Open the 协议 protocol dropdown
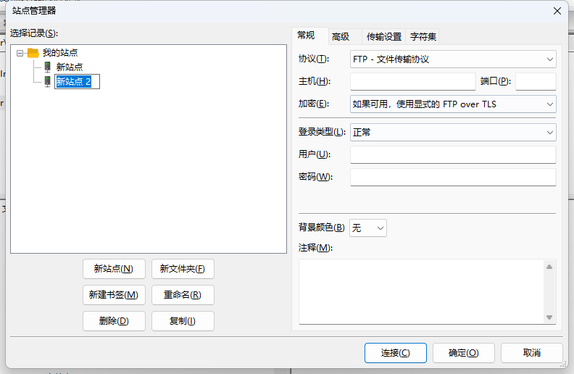The width and height of the screenshot is (574, 374). 452,59
